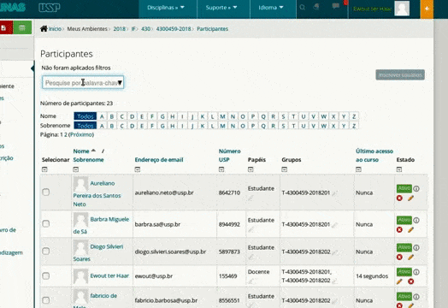
Task: Click the collapse arrow on left sidebar edge
Action: (32, 68)
